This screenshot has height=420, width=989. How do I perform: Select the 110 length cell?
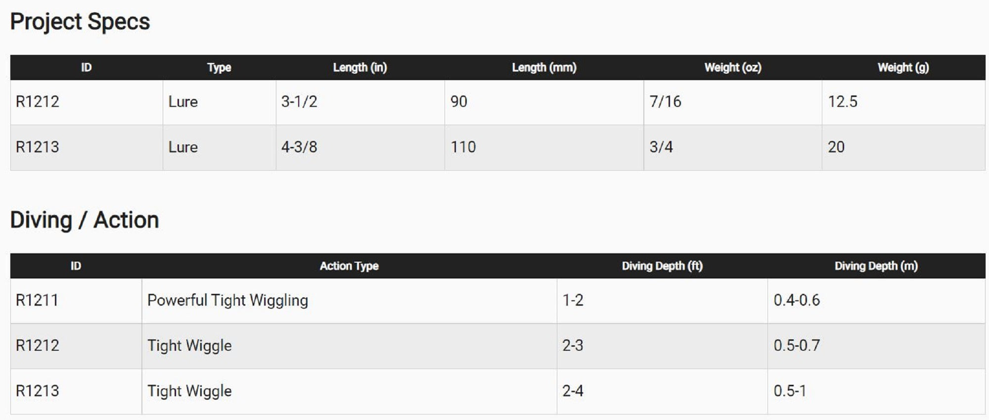pos(463,147)
